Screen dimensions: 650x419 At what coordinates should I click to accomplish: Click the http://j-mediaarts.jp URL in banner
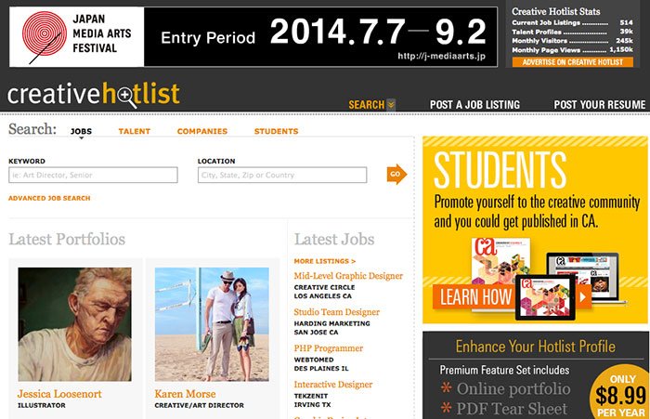coord(441,56)
